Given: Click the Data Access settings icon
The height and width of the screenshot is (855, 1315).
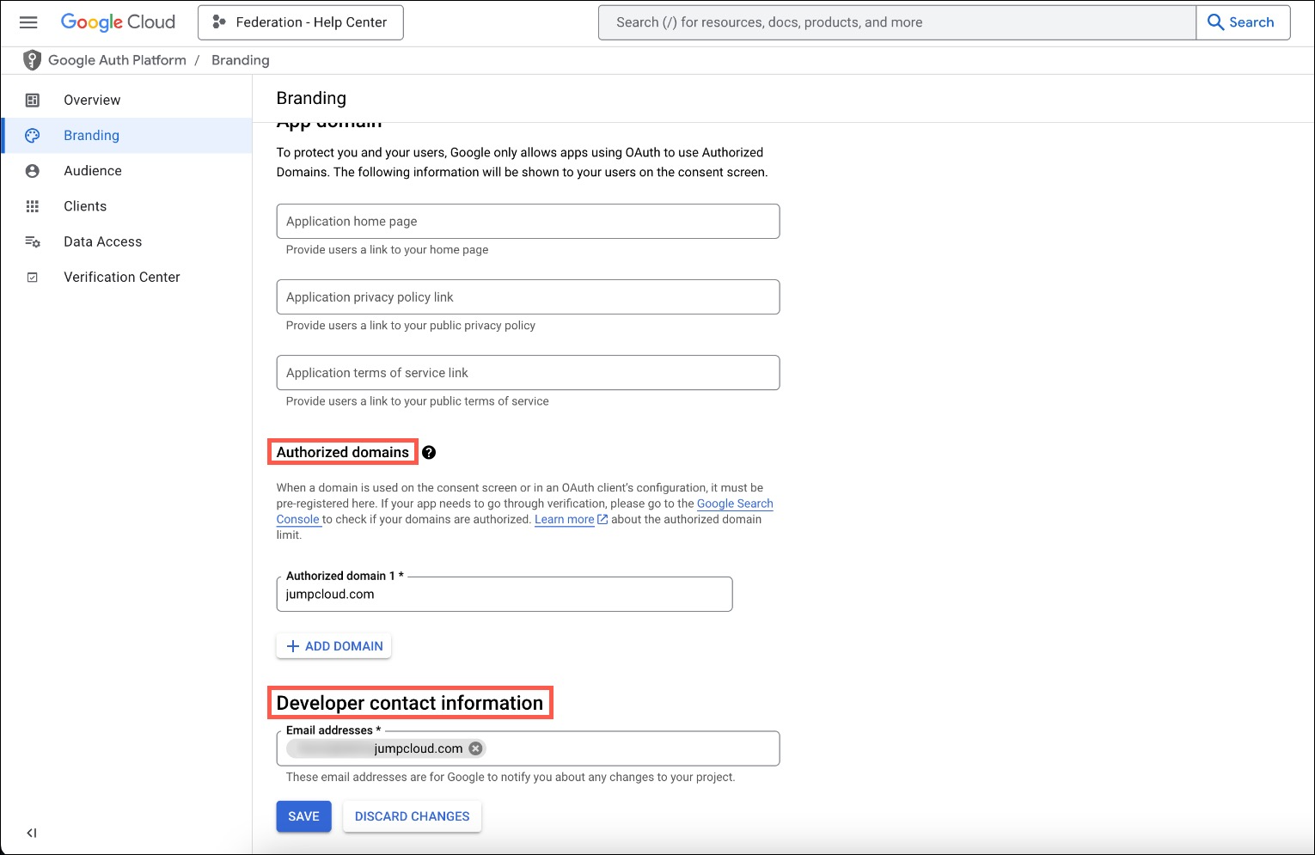Looking at the screenshot, I should [33, 241].
